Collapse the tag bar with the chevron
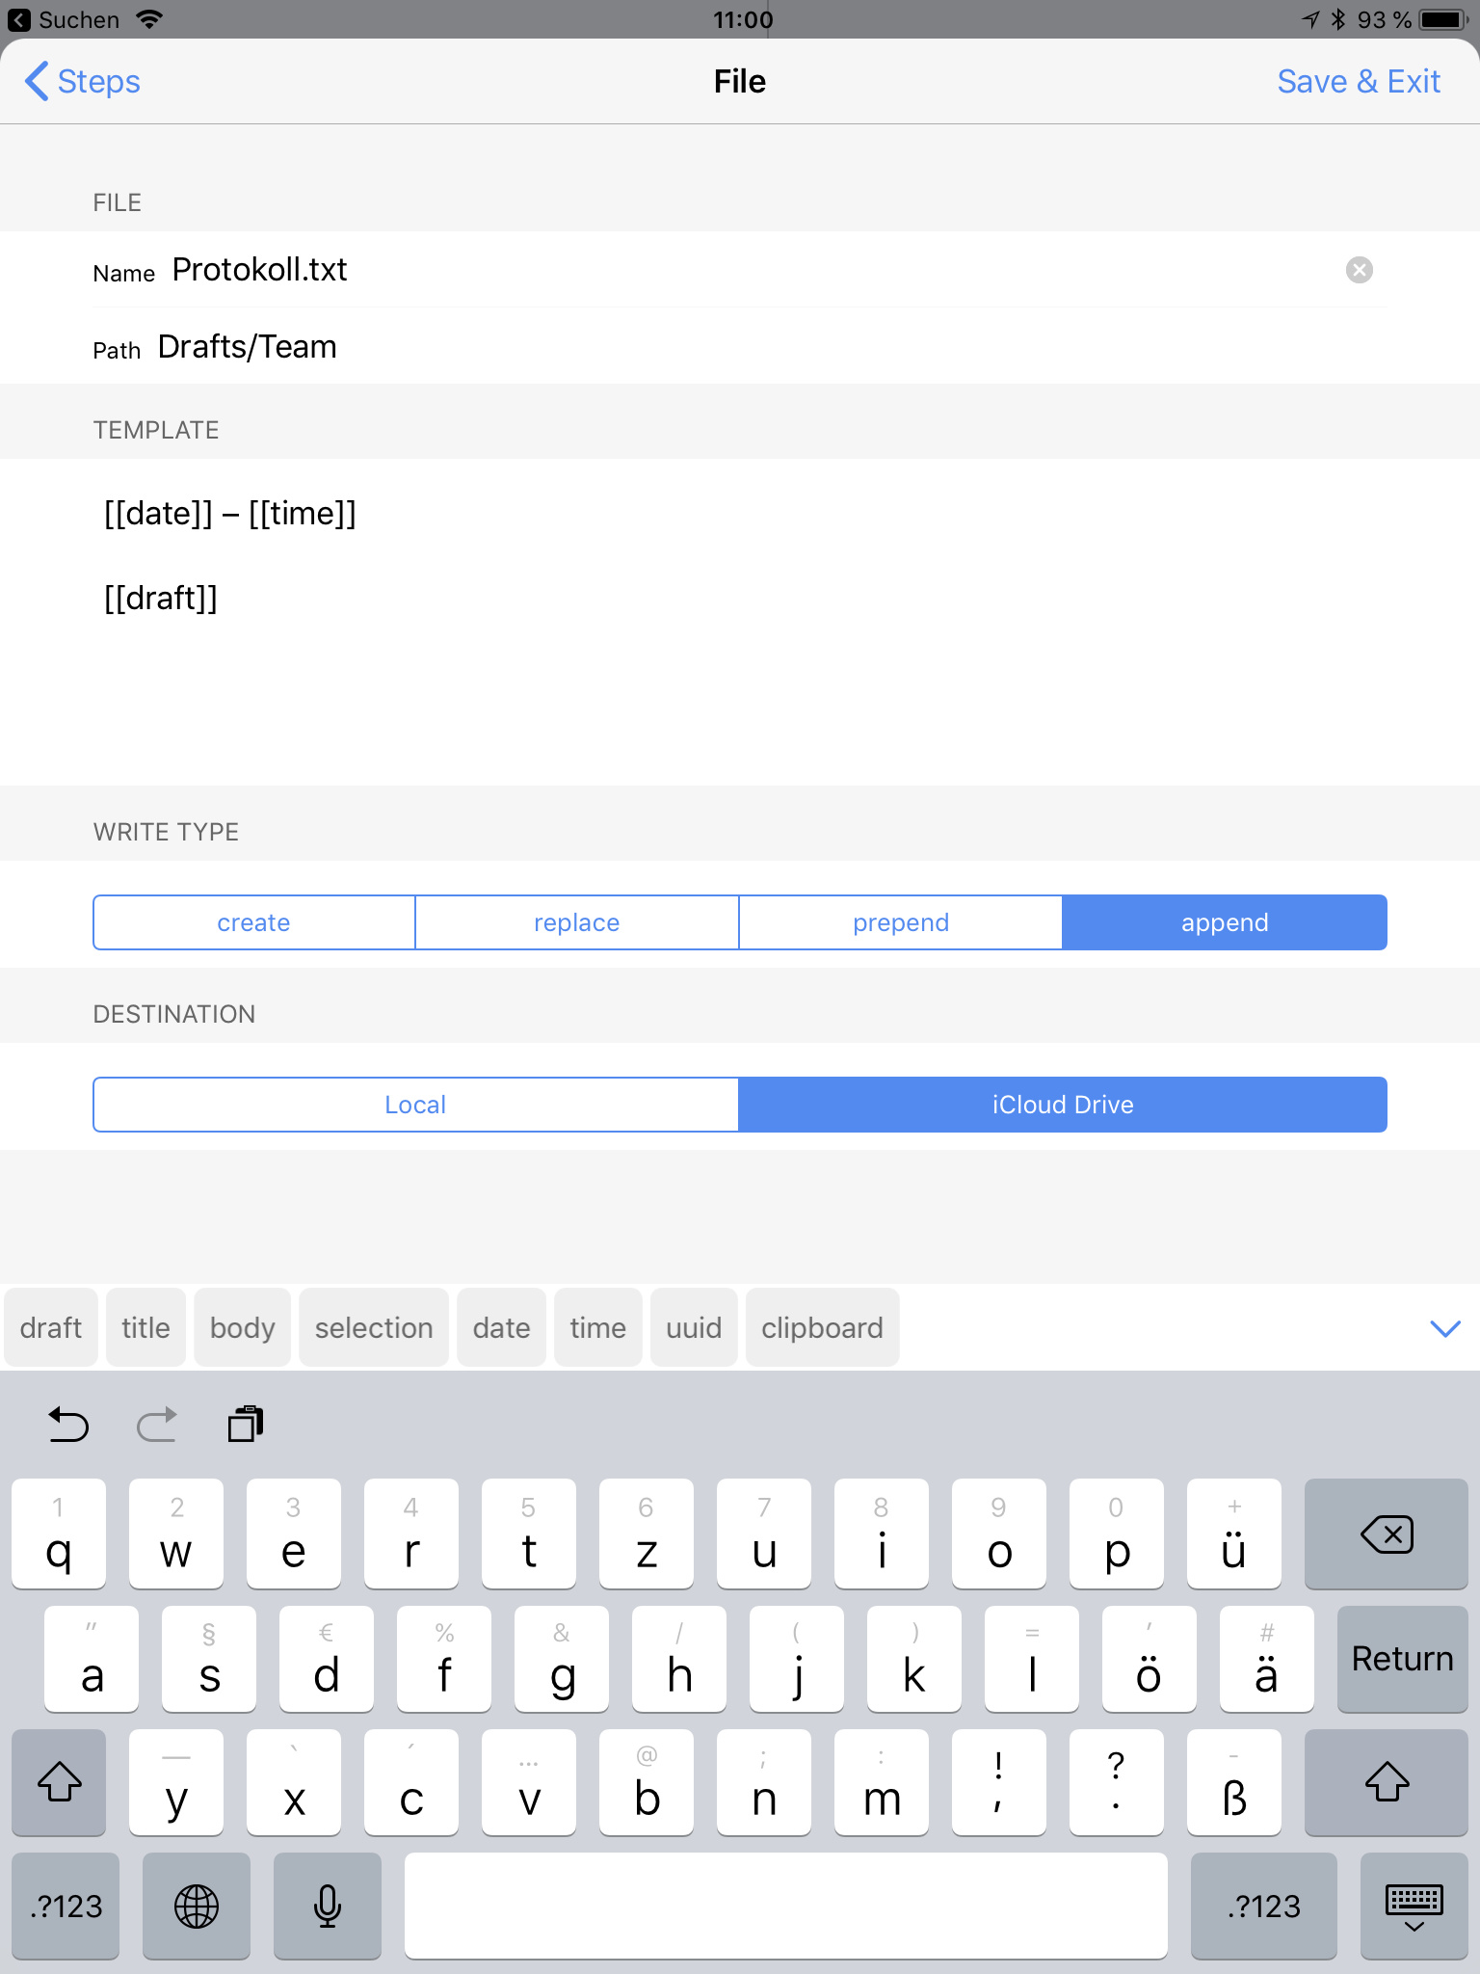The height and width of the screenshot is (1974, 1480). click(1445, 1328)
